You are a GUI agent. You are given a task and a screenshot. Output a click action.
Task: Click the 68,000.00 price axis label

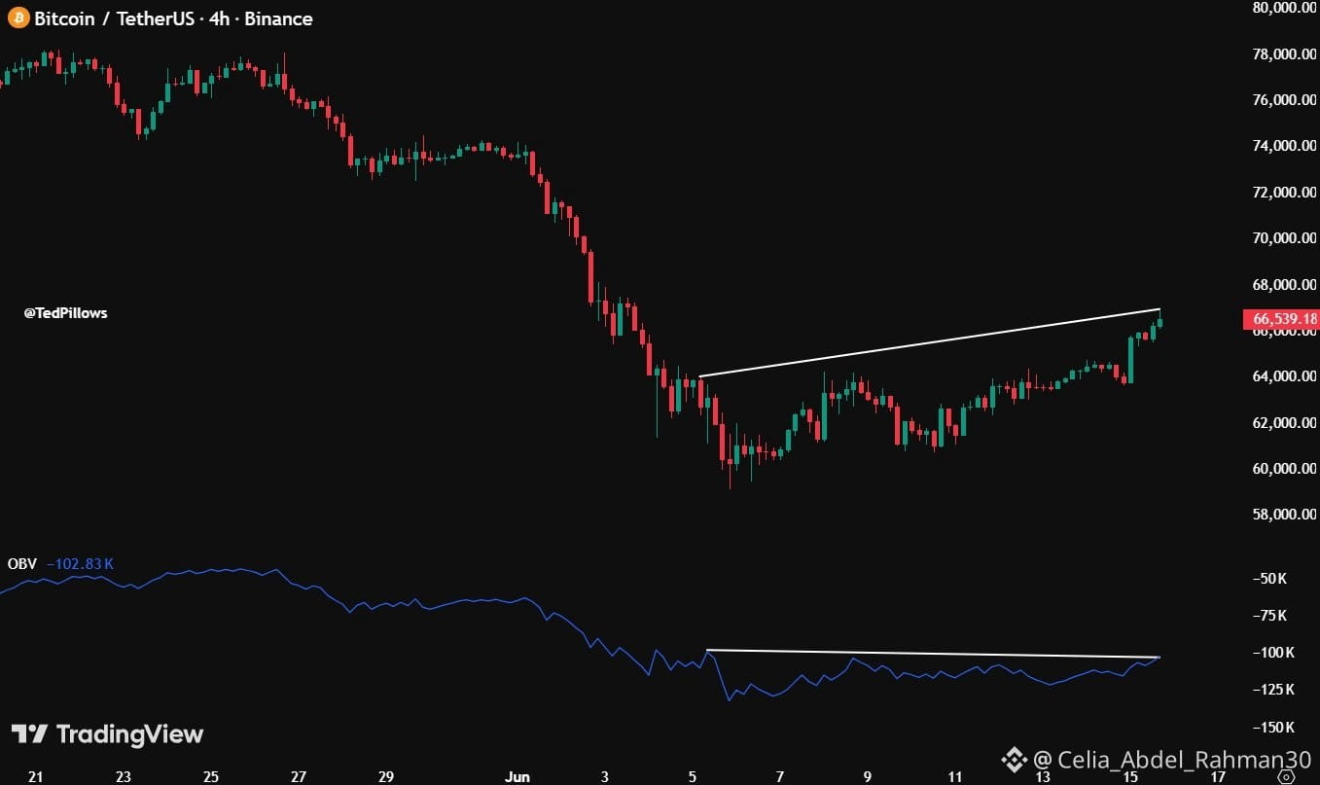1284,284
